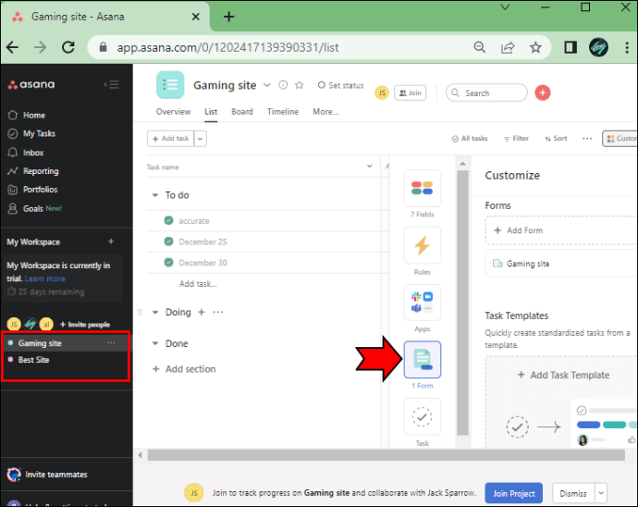Click the Gaming site project list icon
Screen dimensions: 638x507
coord(170,85)
